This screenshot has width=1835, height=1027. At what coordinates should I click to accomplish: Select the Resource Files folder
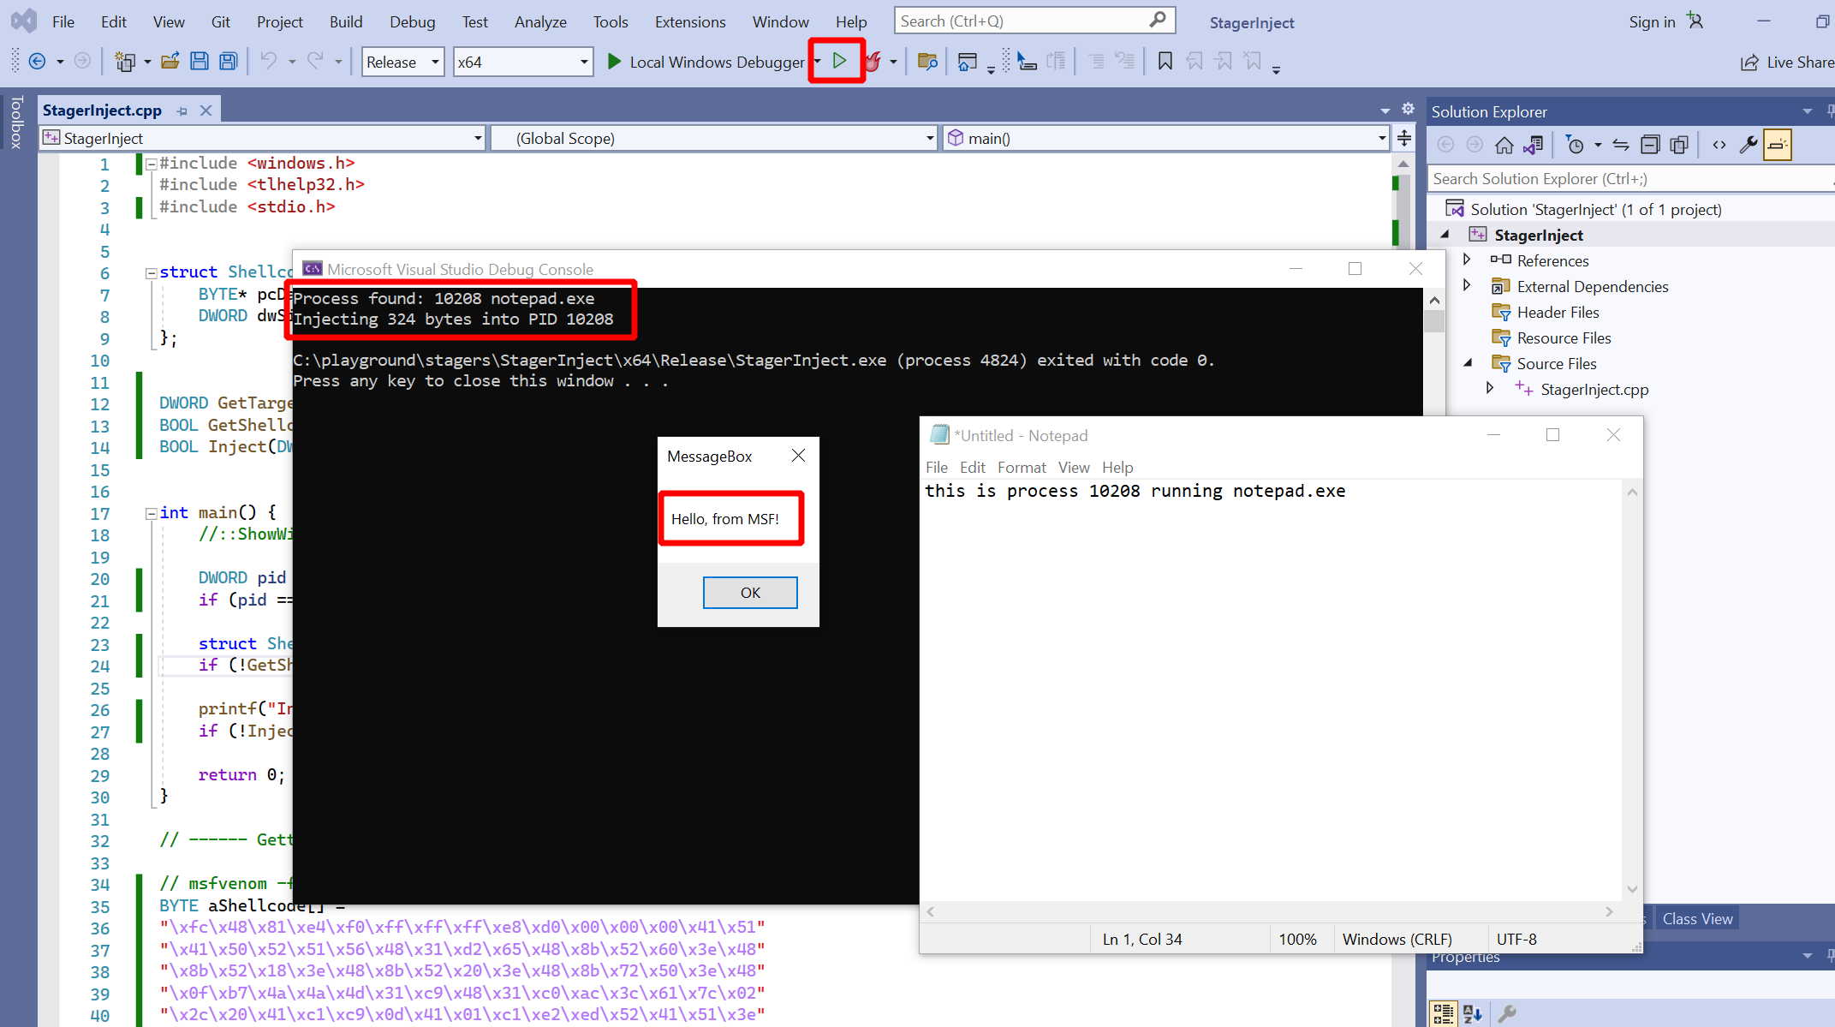1564,337
